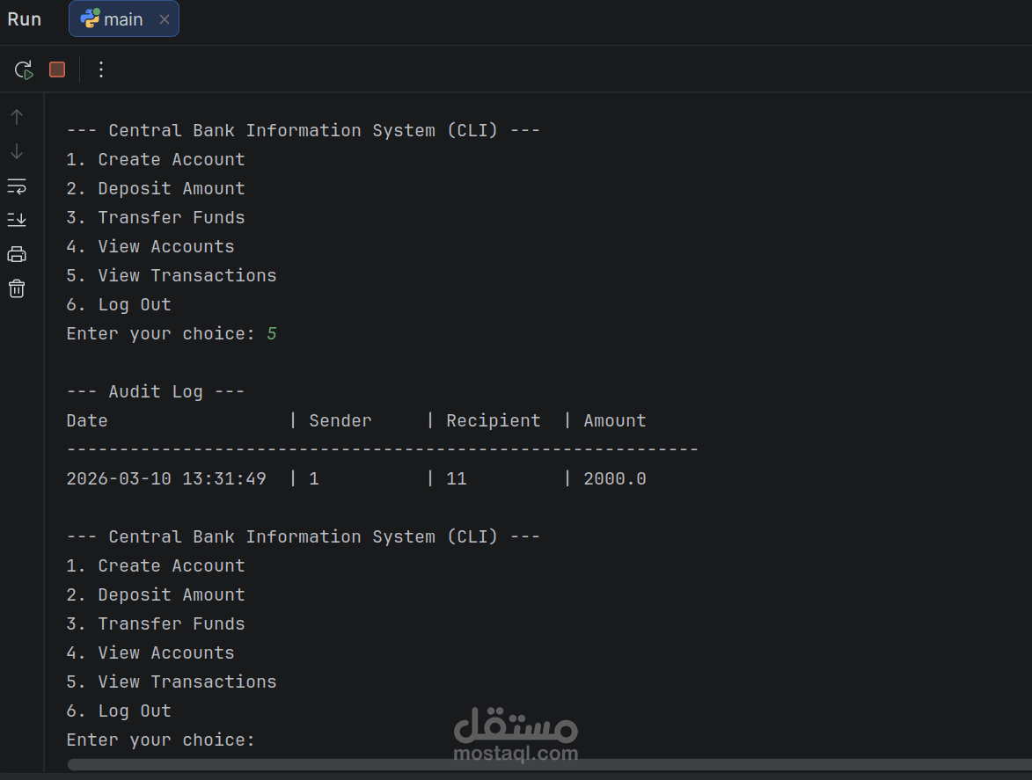Click the horizontal scrollbar at console bottom
Screen dimensions: 1032x780
pyautogui.click(x=550, y=765)
